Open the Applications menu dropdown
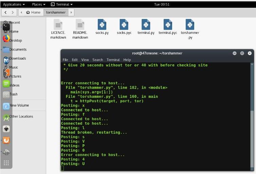 (14, 4)
